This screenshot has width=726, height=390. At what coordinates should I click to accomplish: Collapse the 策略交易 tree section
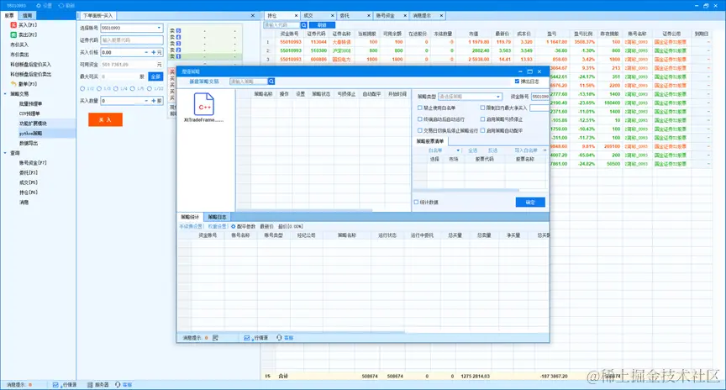[x=5, y=94]
